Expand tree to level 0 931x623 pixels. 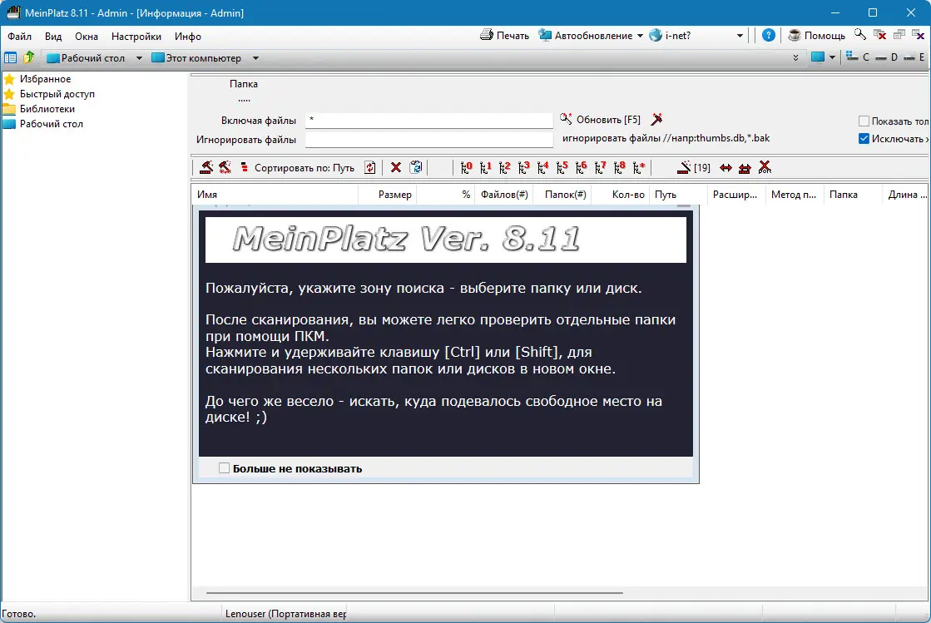(x=467, y=168)
